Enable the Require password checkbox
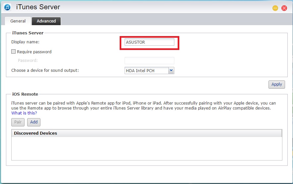 click(14, 52)
